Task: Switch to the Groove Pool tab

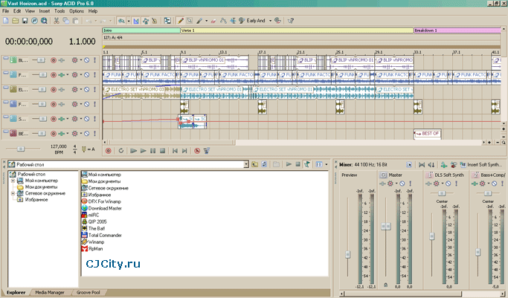Action: tap(88, 293)
